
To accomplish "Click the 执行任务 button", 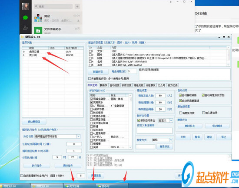I will 37,165.
